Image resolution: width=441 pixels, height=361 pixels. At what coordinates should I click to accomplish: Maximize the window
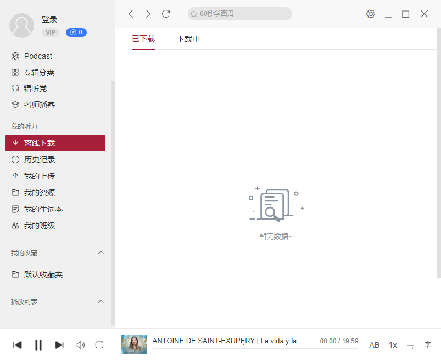[x=405, y=14]
